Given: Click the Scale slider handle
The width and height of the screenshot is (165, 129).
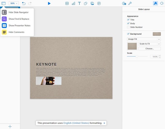Looking at the screenshot, I should pyautogui.click(x=137, y=56).
